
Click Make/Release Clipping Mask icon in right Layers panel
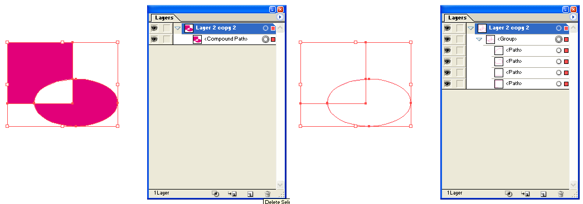(x=509, y=193)
